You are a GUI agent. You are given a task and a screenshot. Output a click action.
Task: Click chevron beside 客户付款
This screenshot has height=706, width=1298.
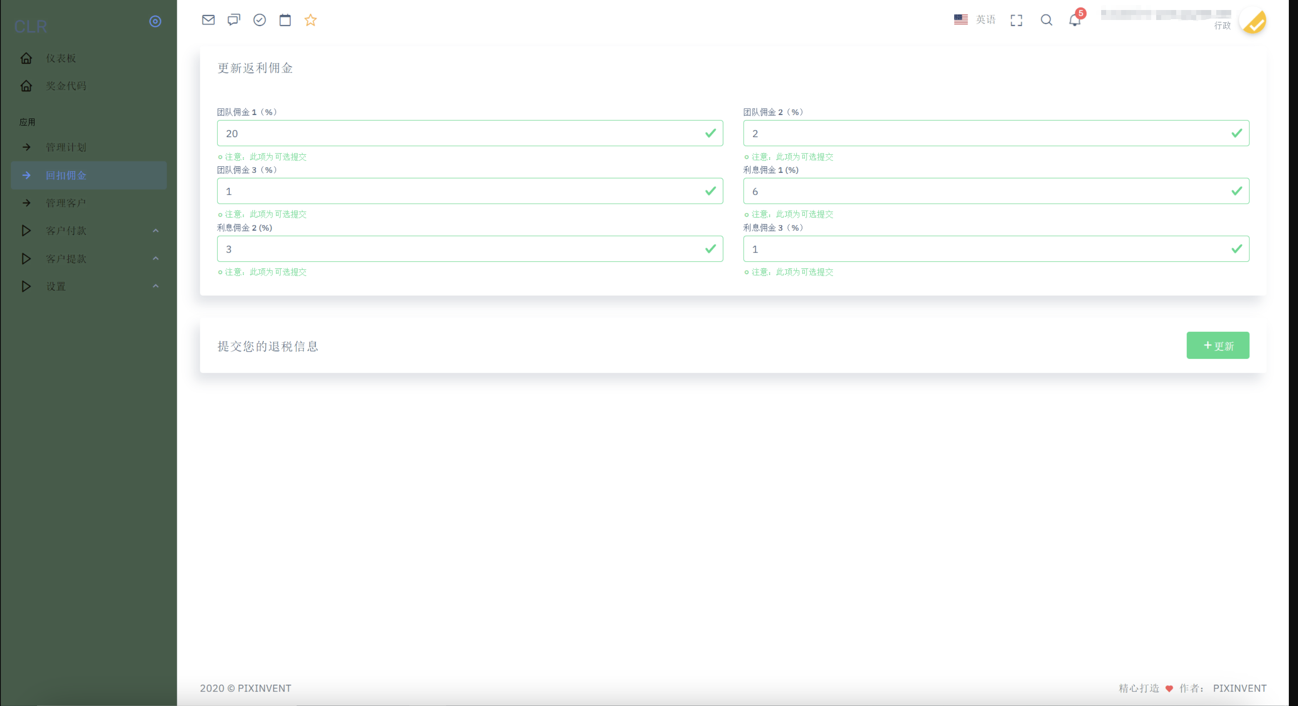tap(156, 230)
